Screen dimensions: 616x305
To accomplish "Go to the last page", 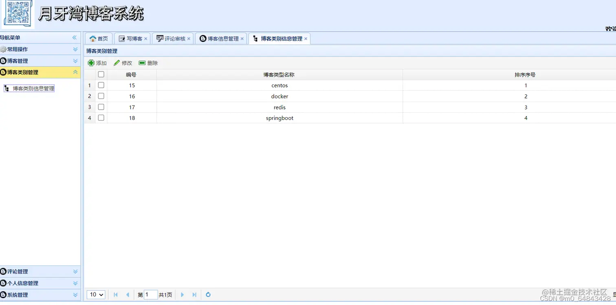I will tap(194, 295).
